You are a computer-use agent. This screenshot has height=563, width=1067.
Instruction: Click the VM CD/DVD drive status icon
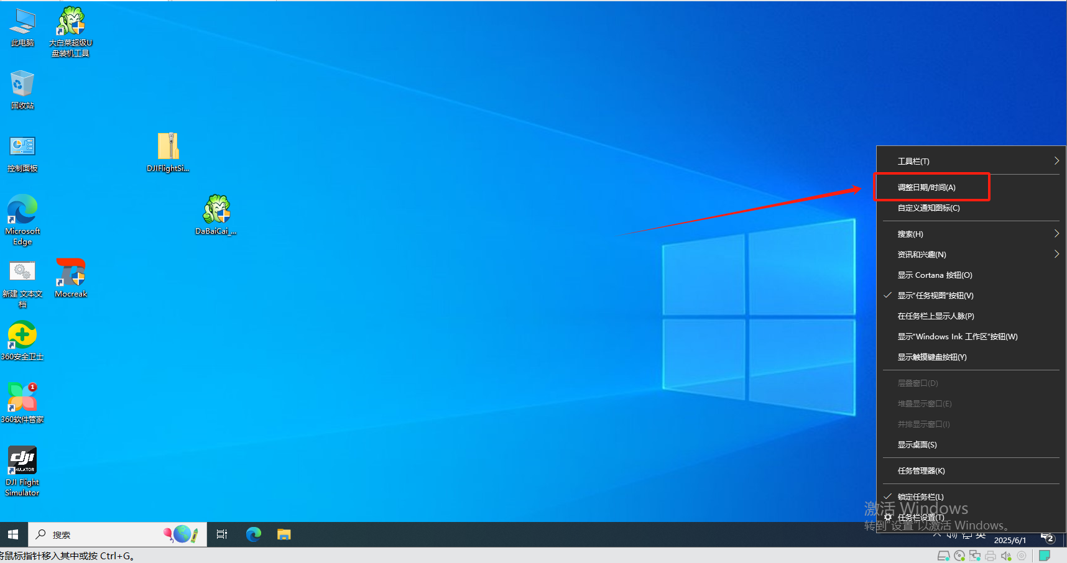959,556
